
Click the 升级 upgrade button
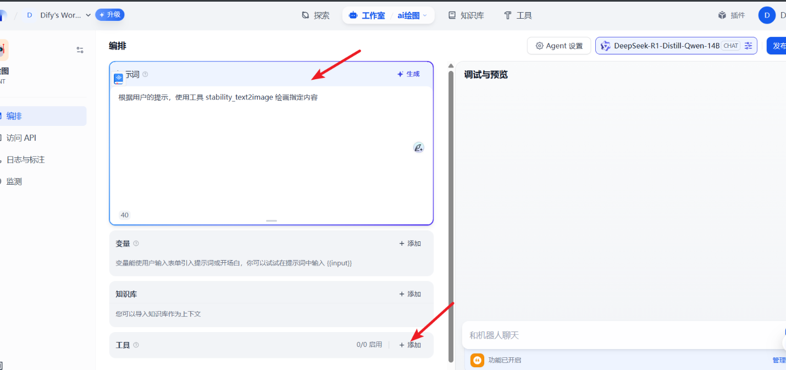click(x=110, y=15)
